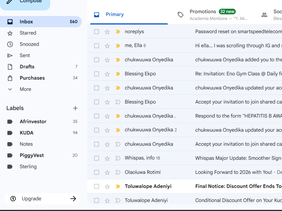The height and width of the screenshot is (211, 282).
Task: Tick checkbox for Final Notice Discount email
Action: [96, 187]
